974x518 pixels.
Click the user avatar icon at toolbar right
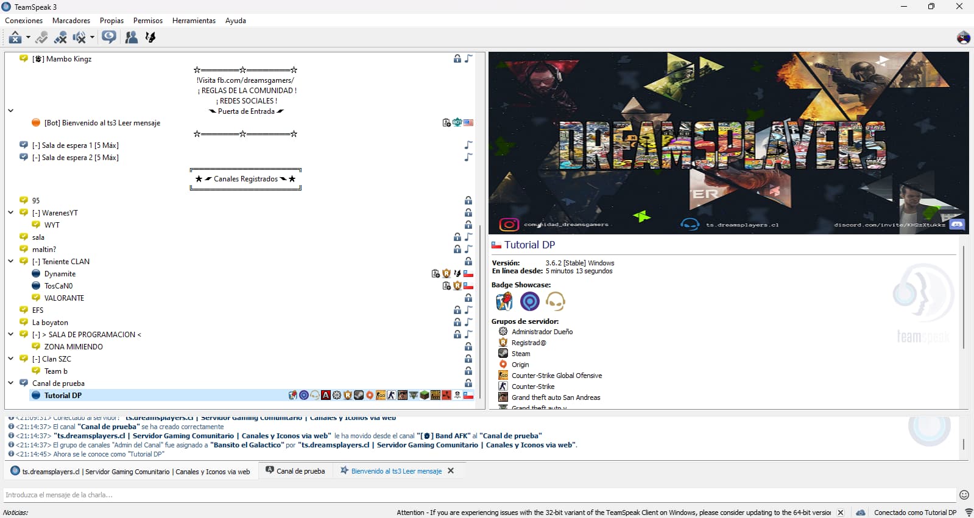[x=963, y=38]
